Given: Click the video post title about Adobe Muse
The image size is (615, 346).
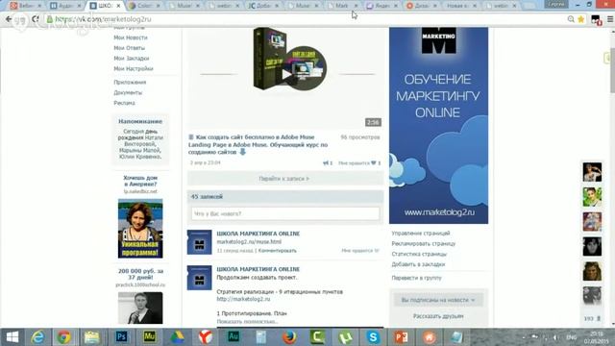Looking at the screenshot, I should point(258,144).
